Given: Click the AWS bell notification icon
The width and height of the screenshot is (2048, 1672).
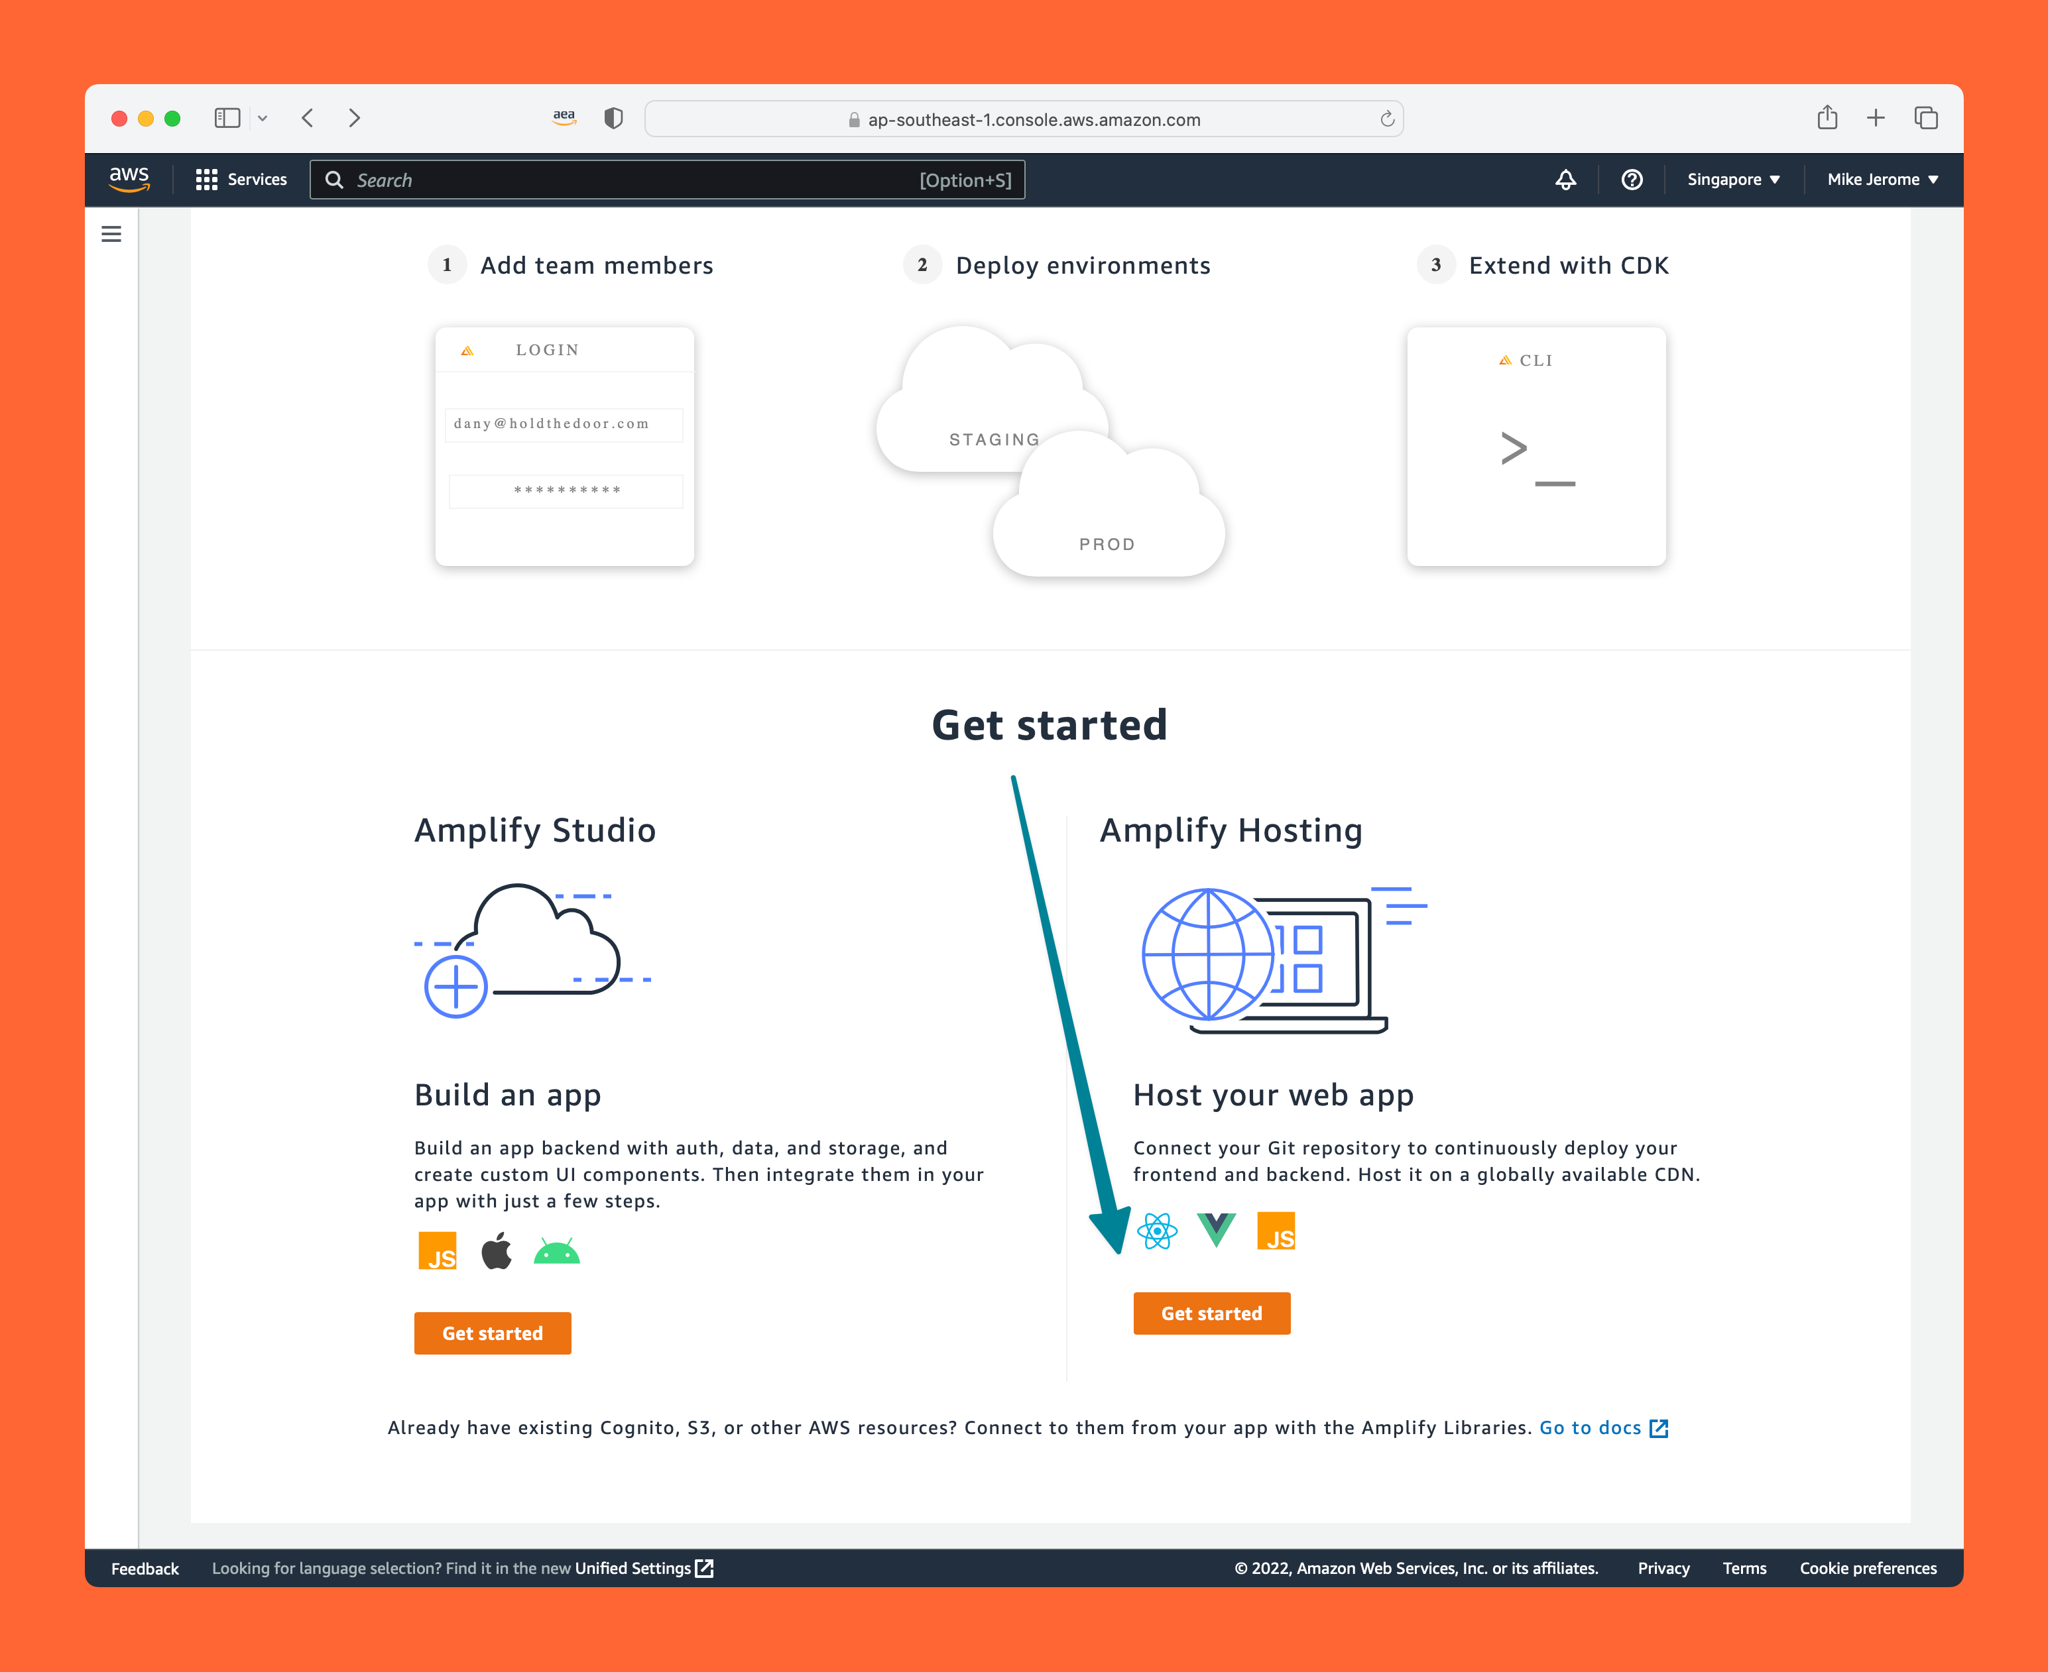Looking at the screenshot, I should tap(1565, 178).
